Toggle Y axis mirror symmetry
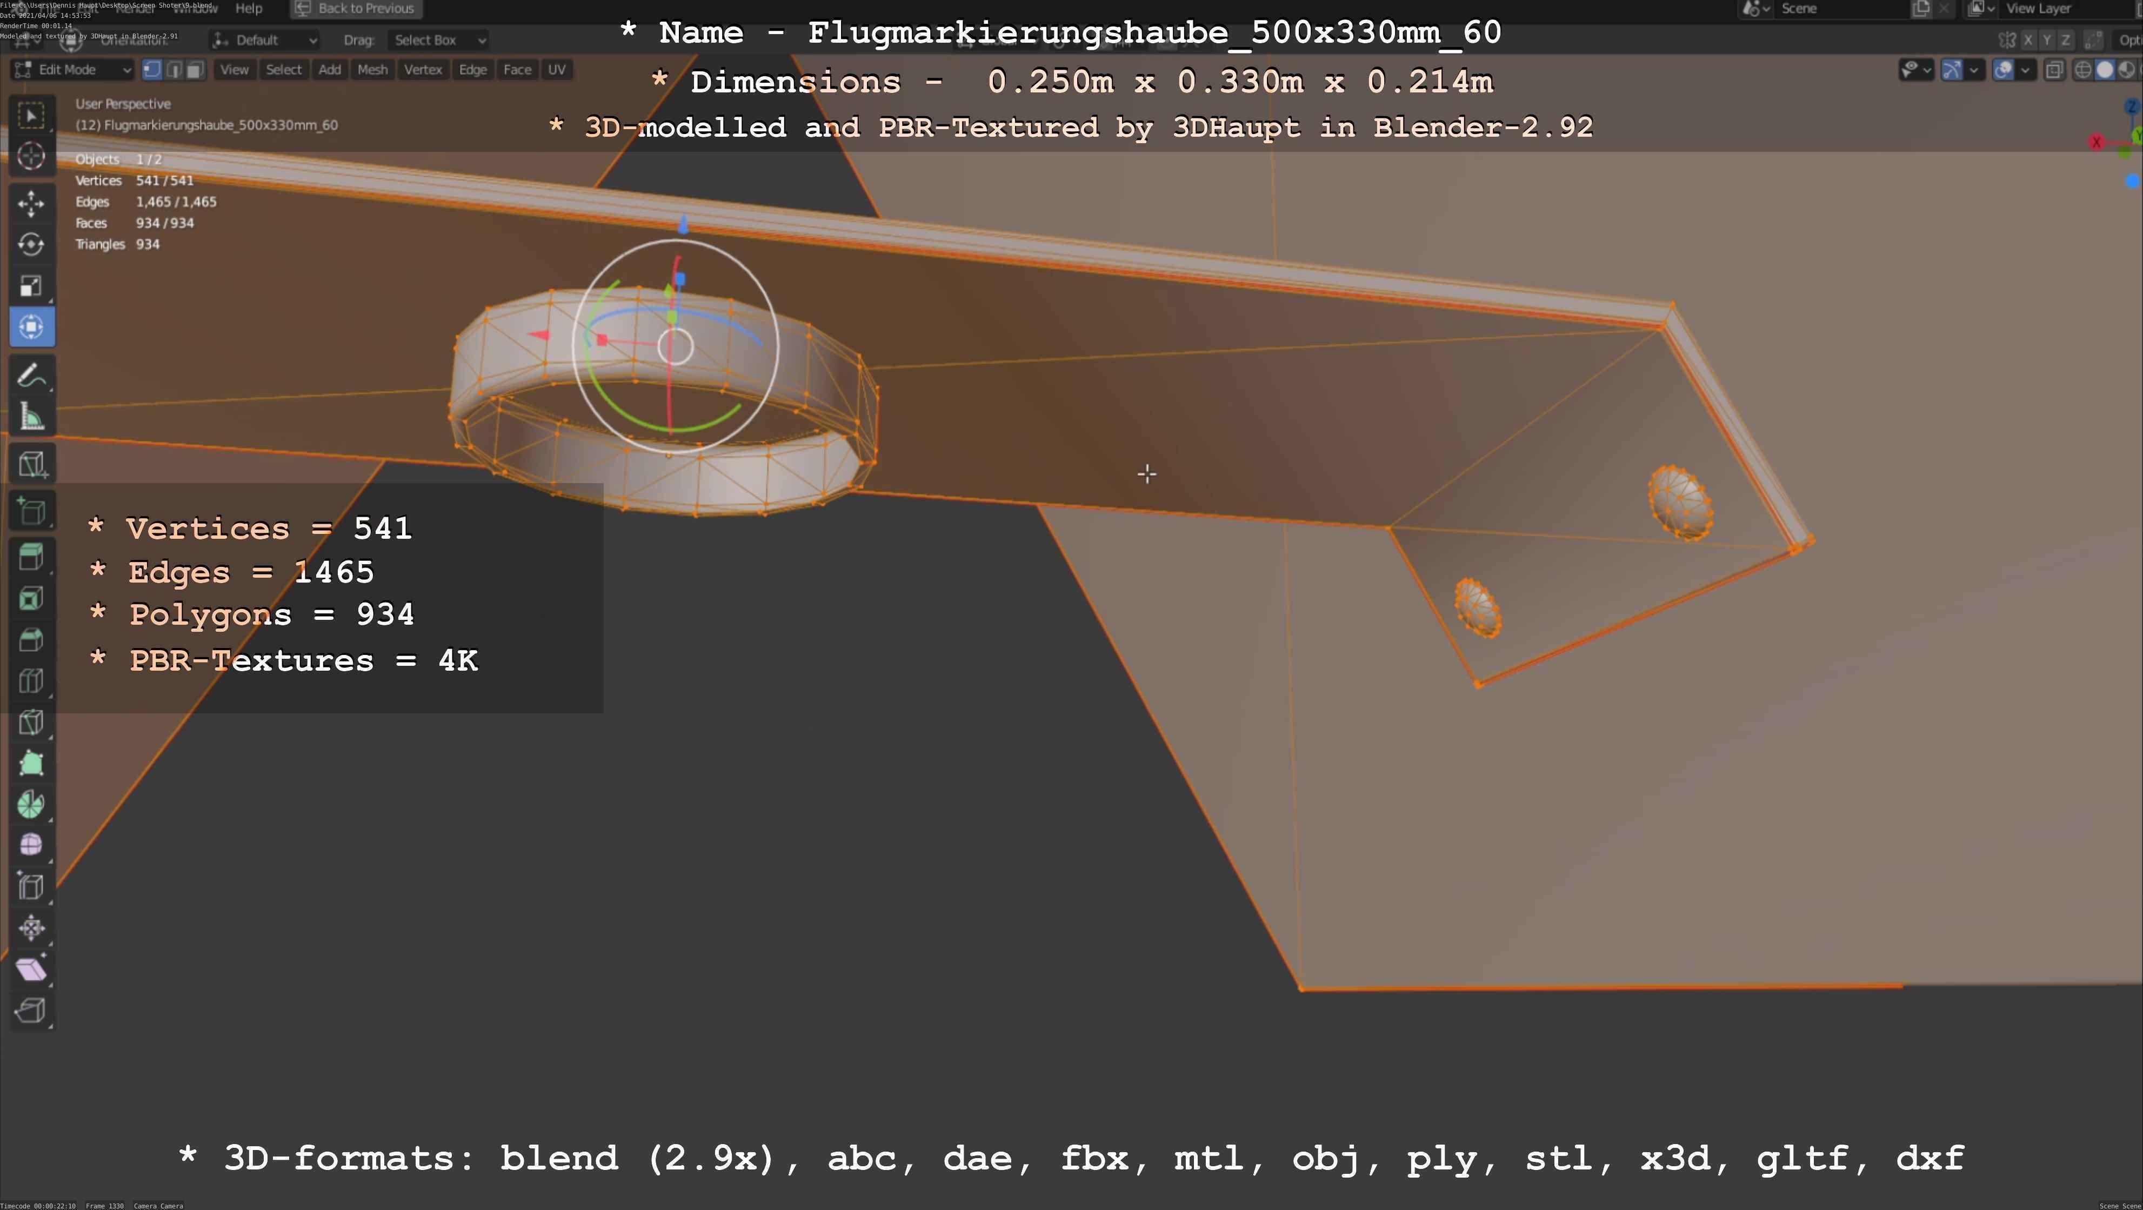The width and height of the screenshot is (2143, 1210). [2046, 40]
